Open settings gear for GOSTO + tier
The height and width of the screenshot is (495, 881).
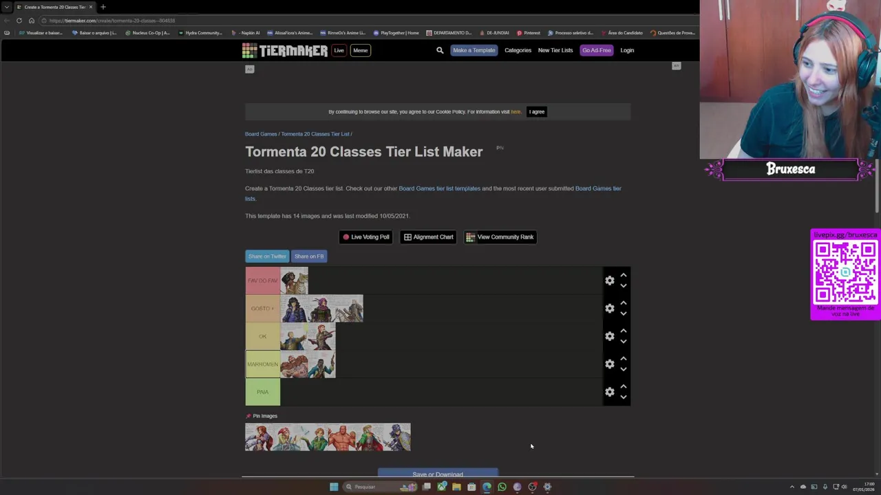[x=609, y=308]
